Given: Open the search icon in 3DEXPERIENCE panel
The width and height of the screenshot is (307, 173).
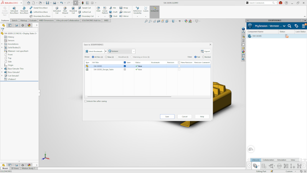Looking at the screenshot, I should [289, 26].
